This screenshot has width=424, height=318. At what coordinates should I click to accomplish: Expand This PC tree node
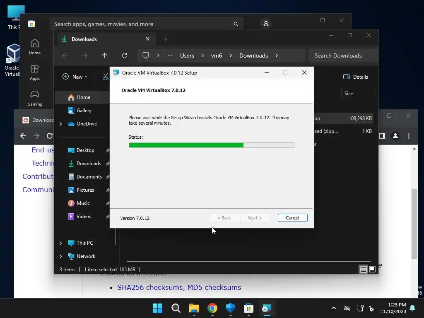tap(60, 243)
